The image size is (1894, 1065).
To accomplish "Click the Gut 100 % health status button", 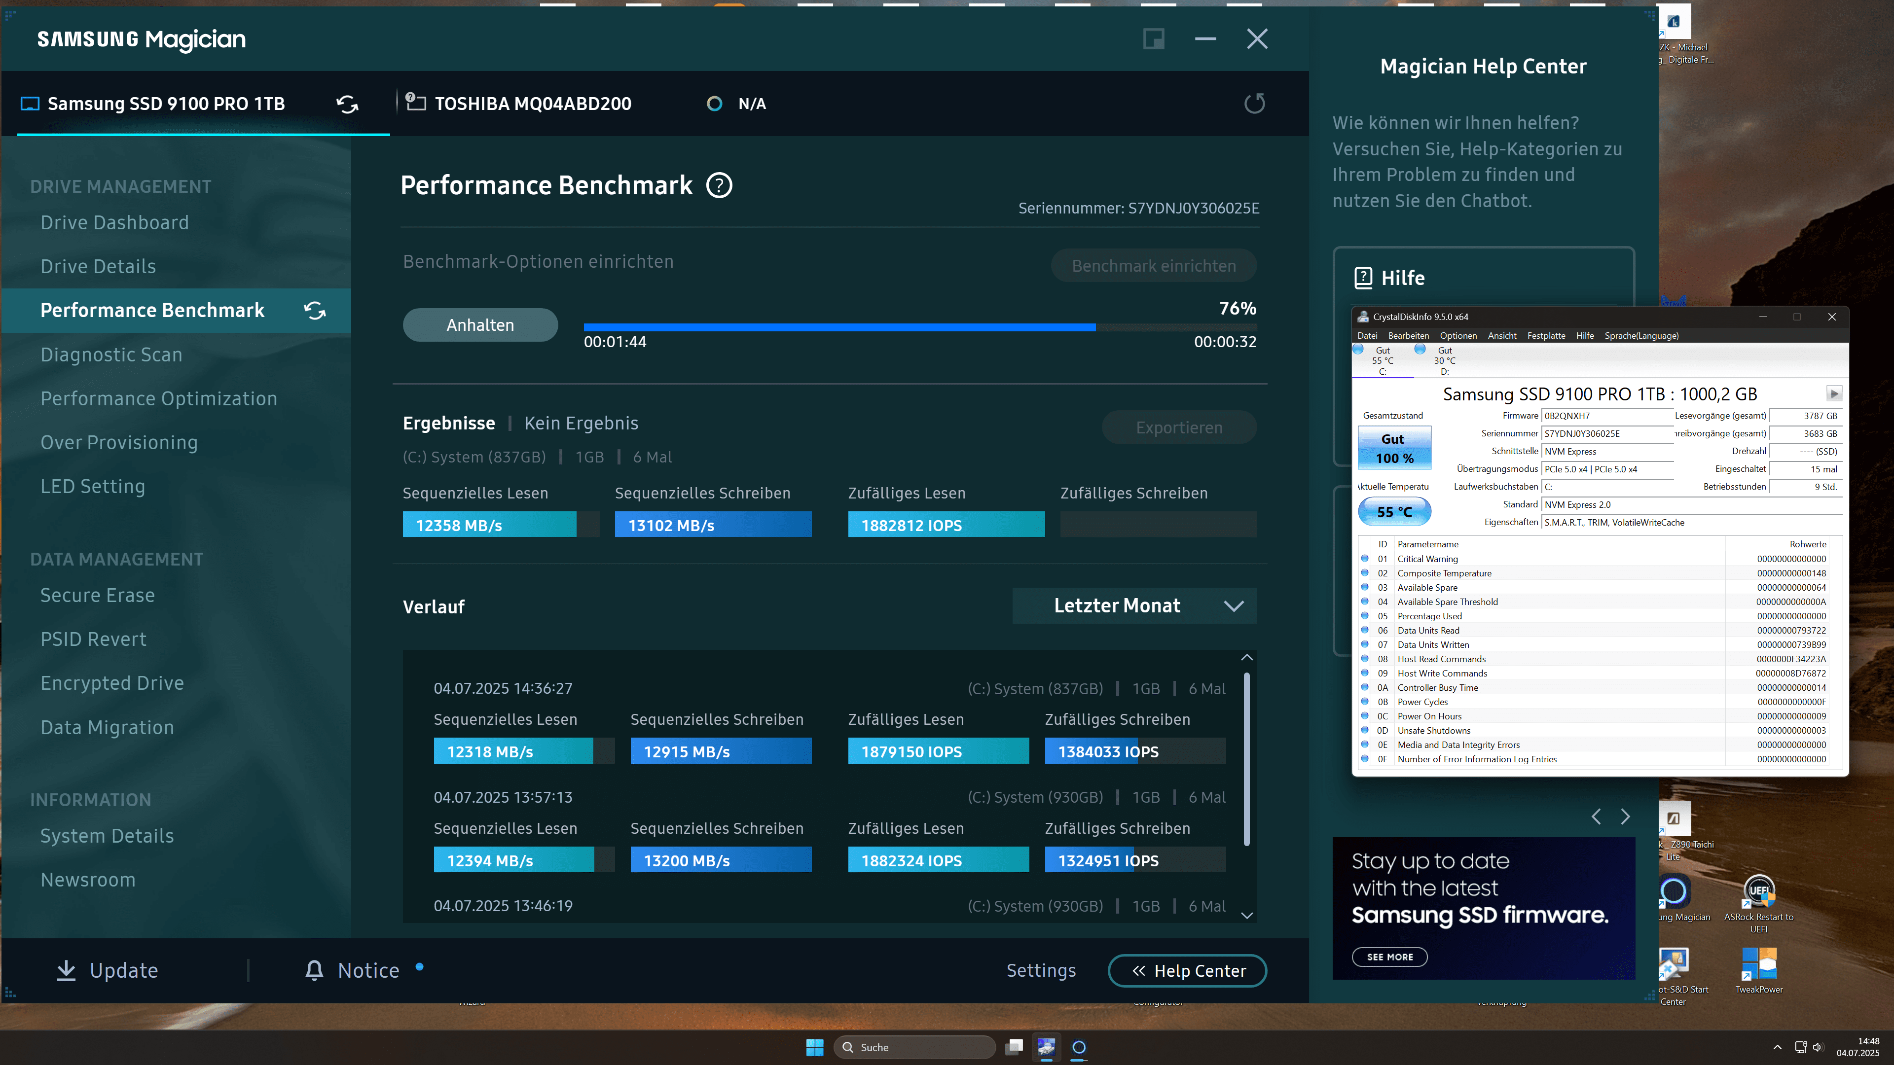I will click(x=1394, y=448).
